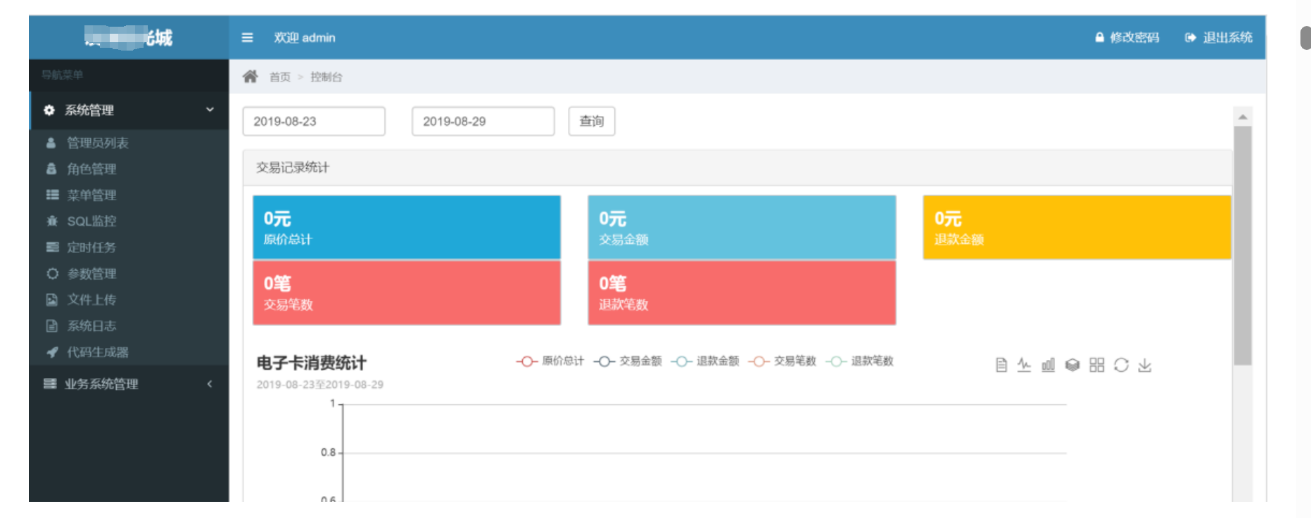Screen dimensions: 1311x518
Task: Toggle 退款笔数 legend series
Action: pos(859,361)
